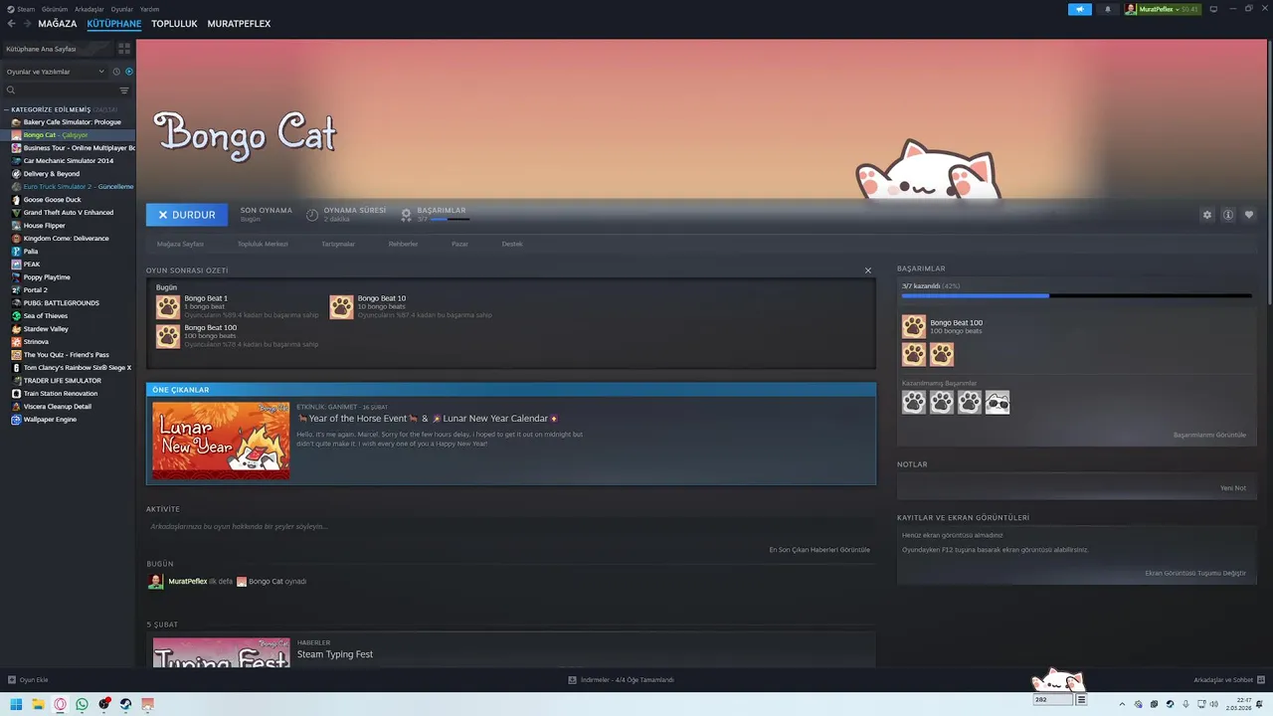The height and width of the screenshot is (716, 1273).
Task: Open the game info icon
Action: pos(1228,215)
